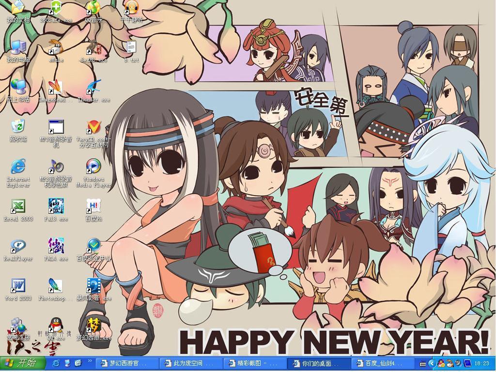496x372 pixels.
Task: Launch Windows Media Player shortcut
Action: [x=93, y=167]
